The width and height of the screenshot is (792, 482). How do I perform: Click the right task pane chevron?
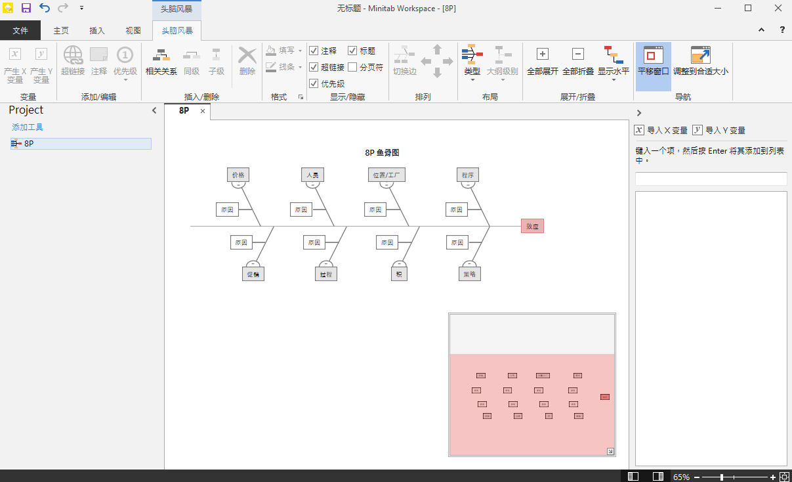(x=639, y=113)
